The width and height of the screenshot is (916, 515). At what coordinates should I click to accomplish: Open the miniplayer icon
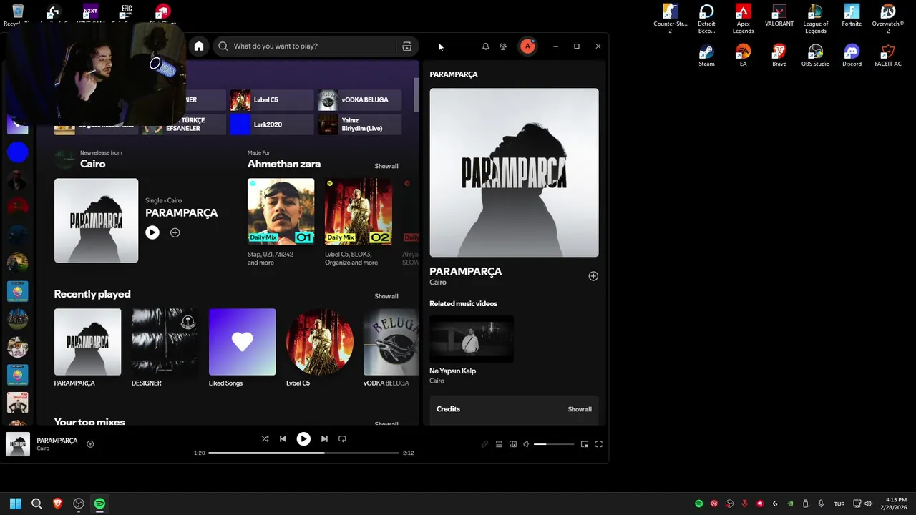pos(585,444)
